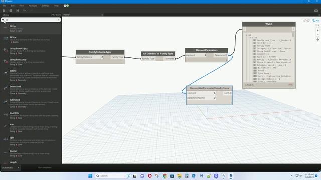Select the ExtendEnd search result

coord(31,103)
